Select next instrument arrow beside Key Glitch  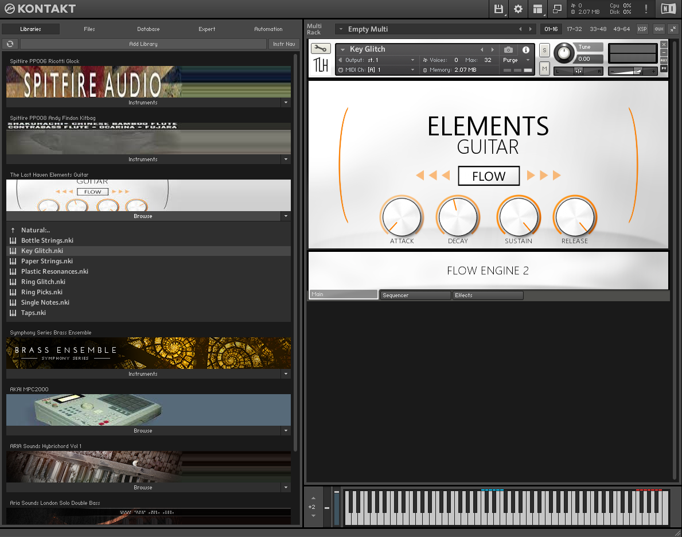[492, 49]
